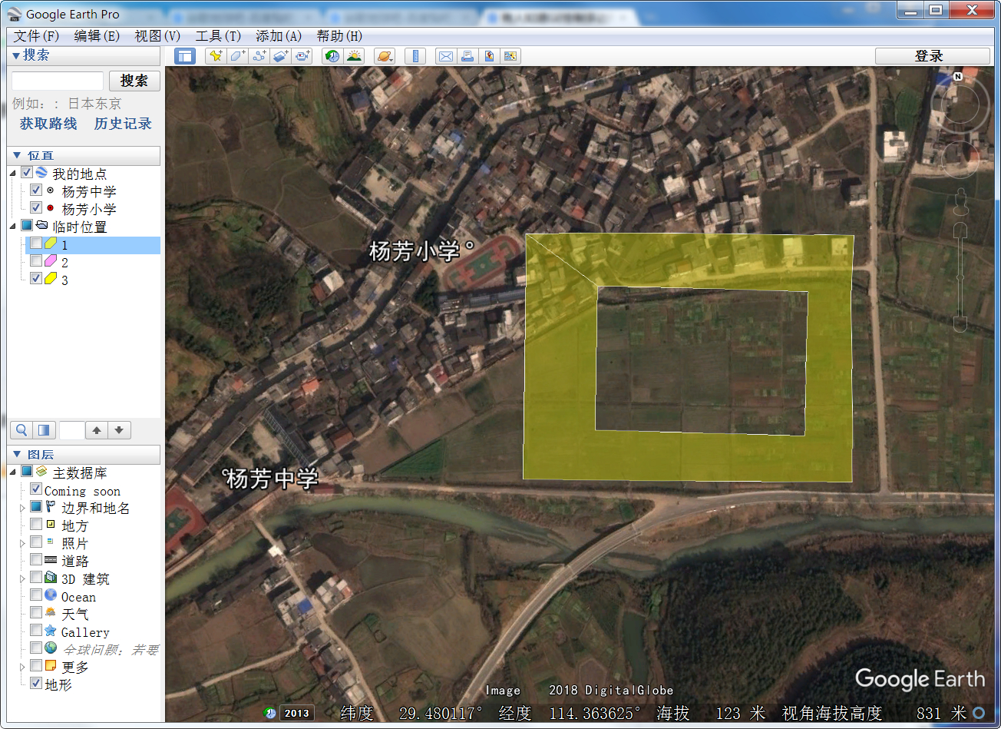Click the Save Image toolbar icon
Viewport: 1001px width, 729px height.
coord(488,55)
